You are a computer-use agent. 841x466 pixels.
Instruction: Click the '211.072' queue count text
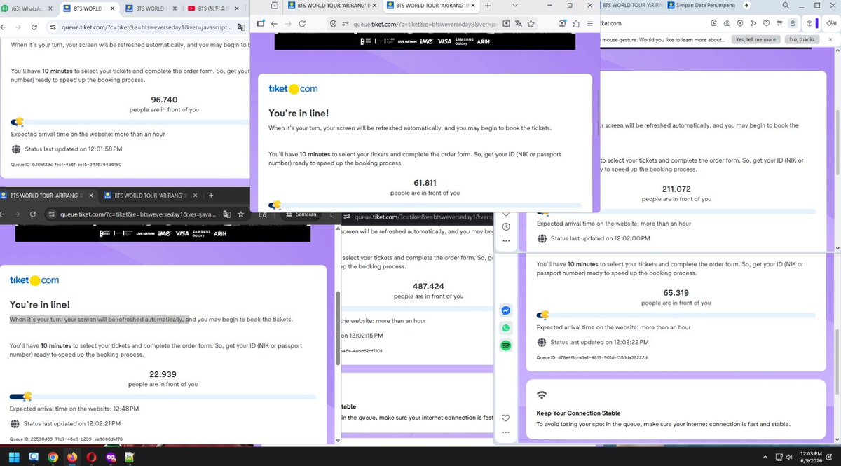[x=676, y=189]
